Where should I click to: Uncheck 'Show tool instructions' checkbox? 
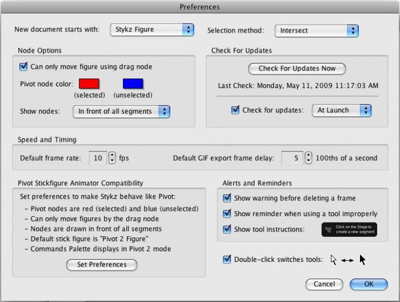point(227,229)
